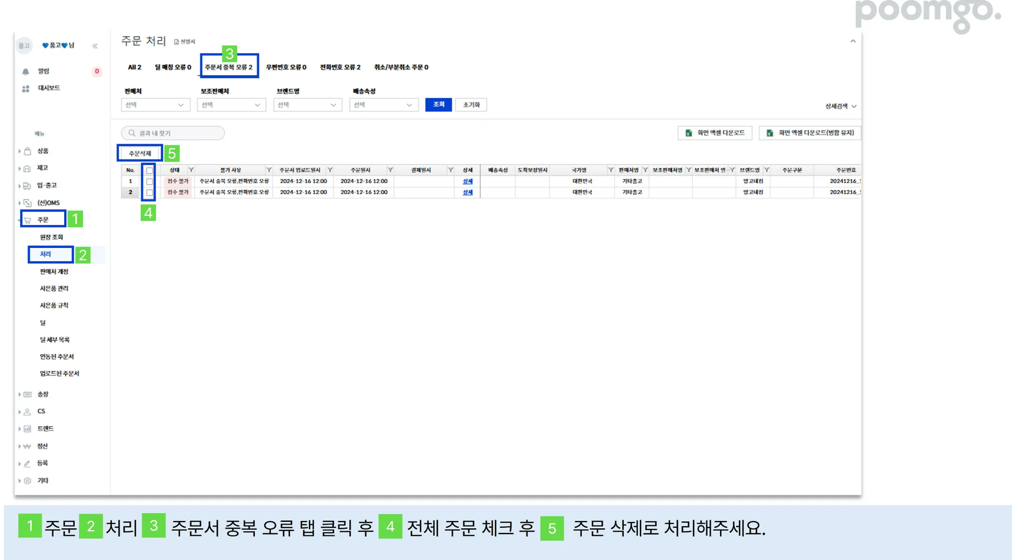The width and height of the screenshot is (1012, 560).
Task: Click Excel icon on 화면 엑셀 다운로드
Action: (688, 133)
